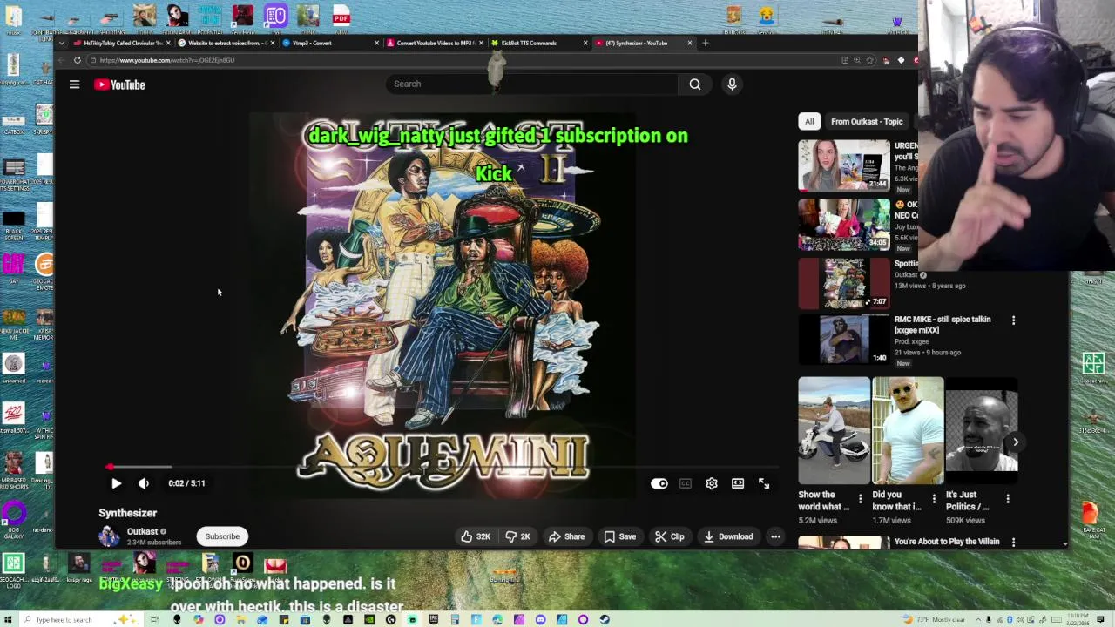The image size is (1115, 627).
Task: Switch to Convert Youtube Videos to MP3 tab
Action: [x=433, y=43]
